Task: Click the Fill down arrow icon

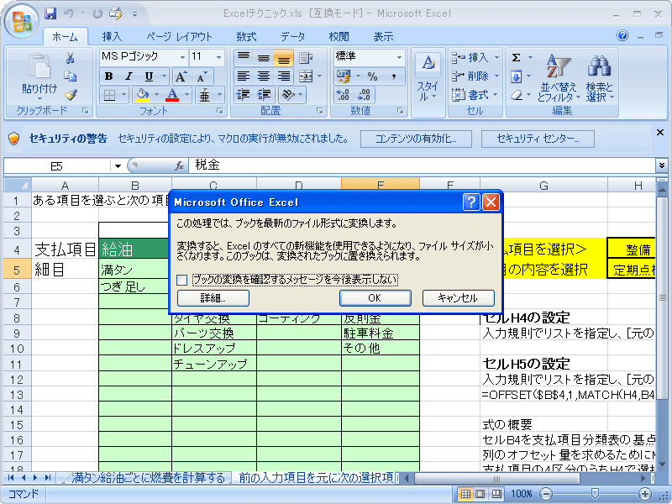Action: coord(517,76)
